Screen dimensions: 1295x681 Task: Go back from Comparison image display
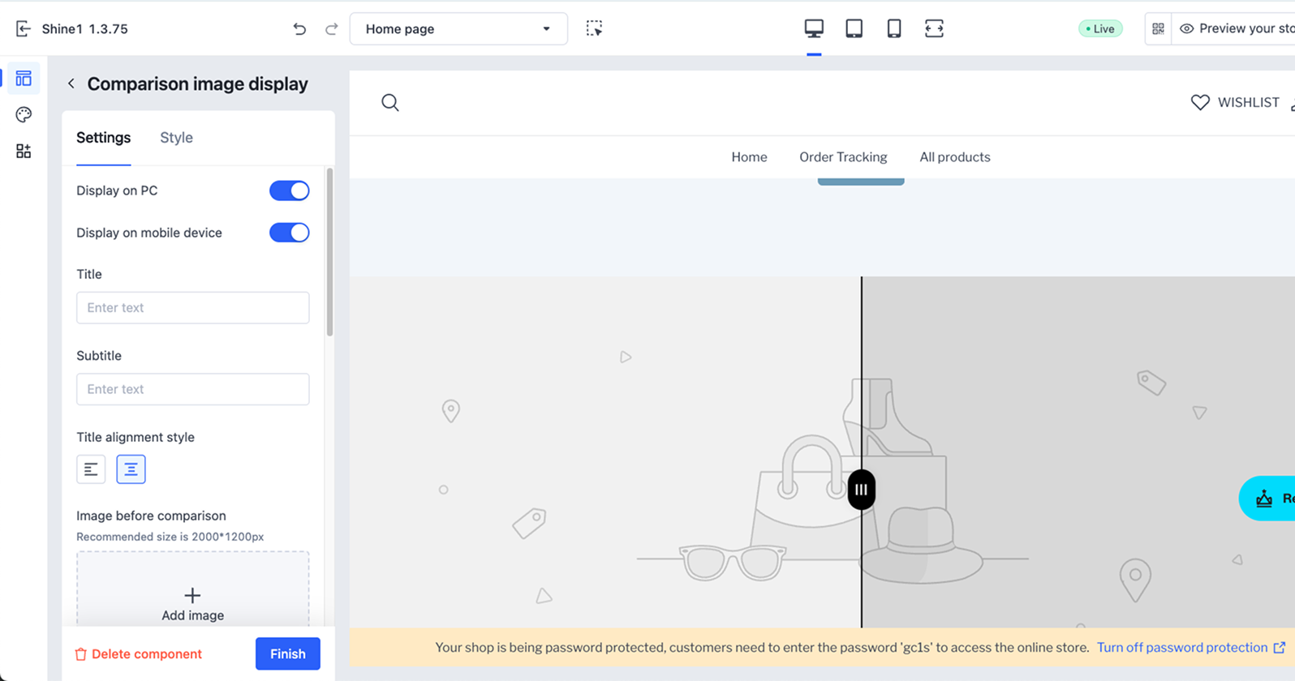[x=71, y=84]
